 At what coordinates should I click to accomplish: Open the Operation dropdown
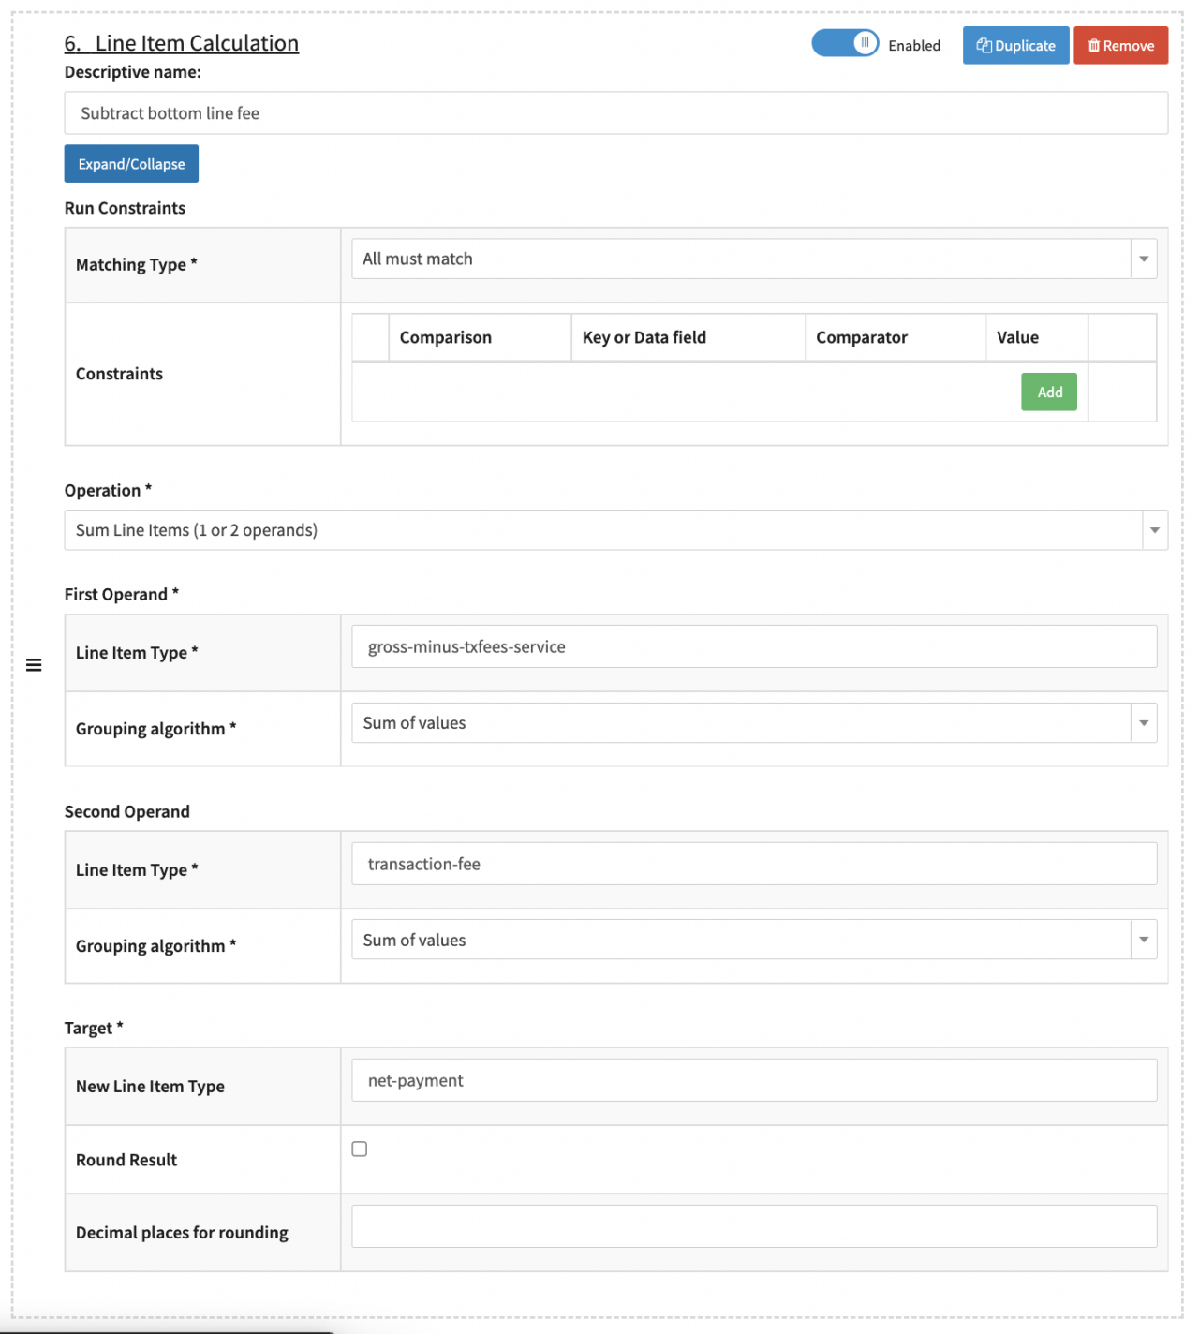point(615,530)
